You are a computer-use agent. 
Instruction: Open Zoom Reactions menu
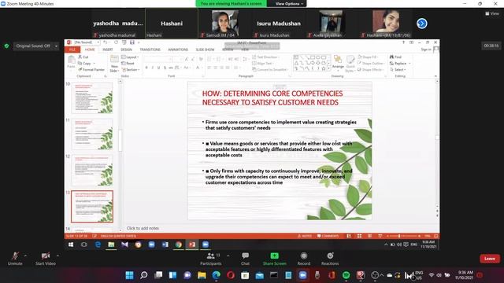(x=330, y=259)
